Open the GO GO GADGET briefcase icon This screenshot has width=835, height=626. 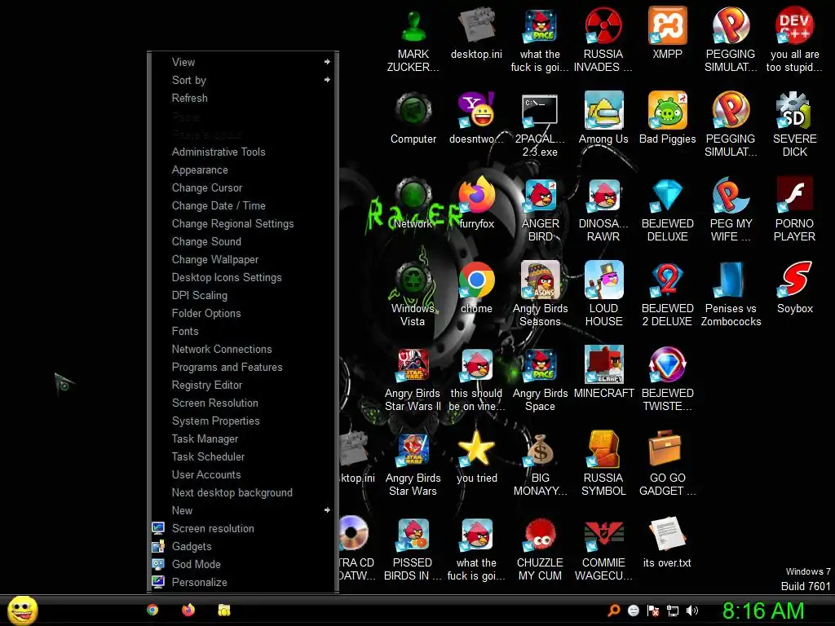(667, 464)
